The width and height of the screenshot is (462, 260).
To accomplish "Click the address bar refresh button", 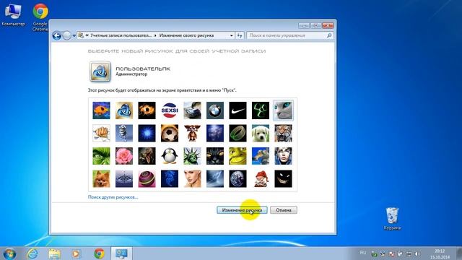I will pyautogui.click(x=240, y=35).
